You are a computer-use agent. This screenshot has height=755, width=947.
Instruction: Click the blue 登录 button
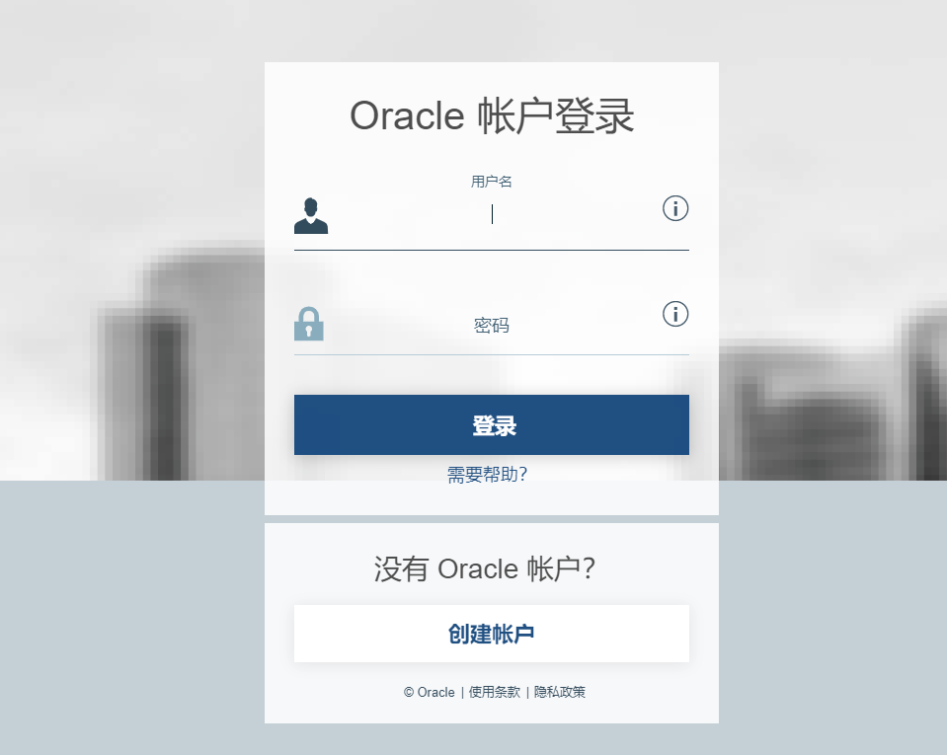tap(492, 425)
